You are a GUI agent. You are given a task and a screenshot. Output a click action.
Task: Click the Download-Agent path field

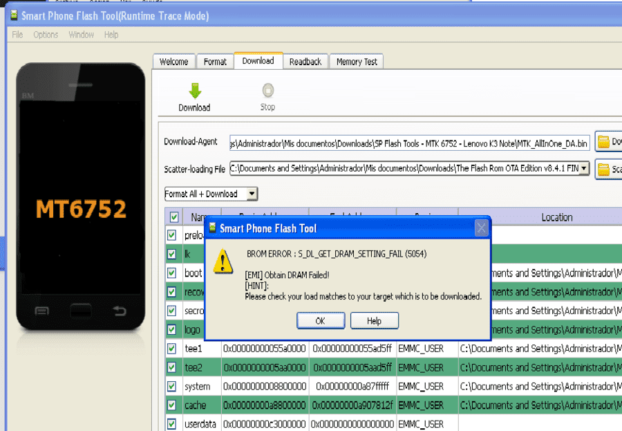pos(409,143)
